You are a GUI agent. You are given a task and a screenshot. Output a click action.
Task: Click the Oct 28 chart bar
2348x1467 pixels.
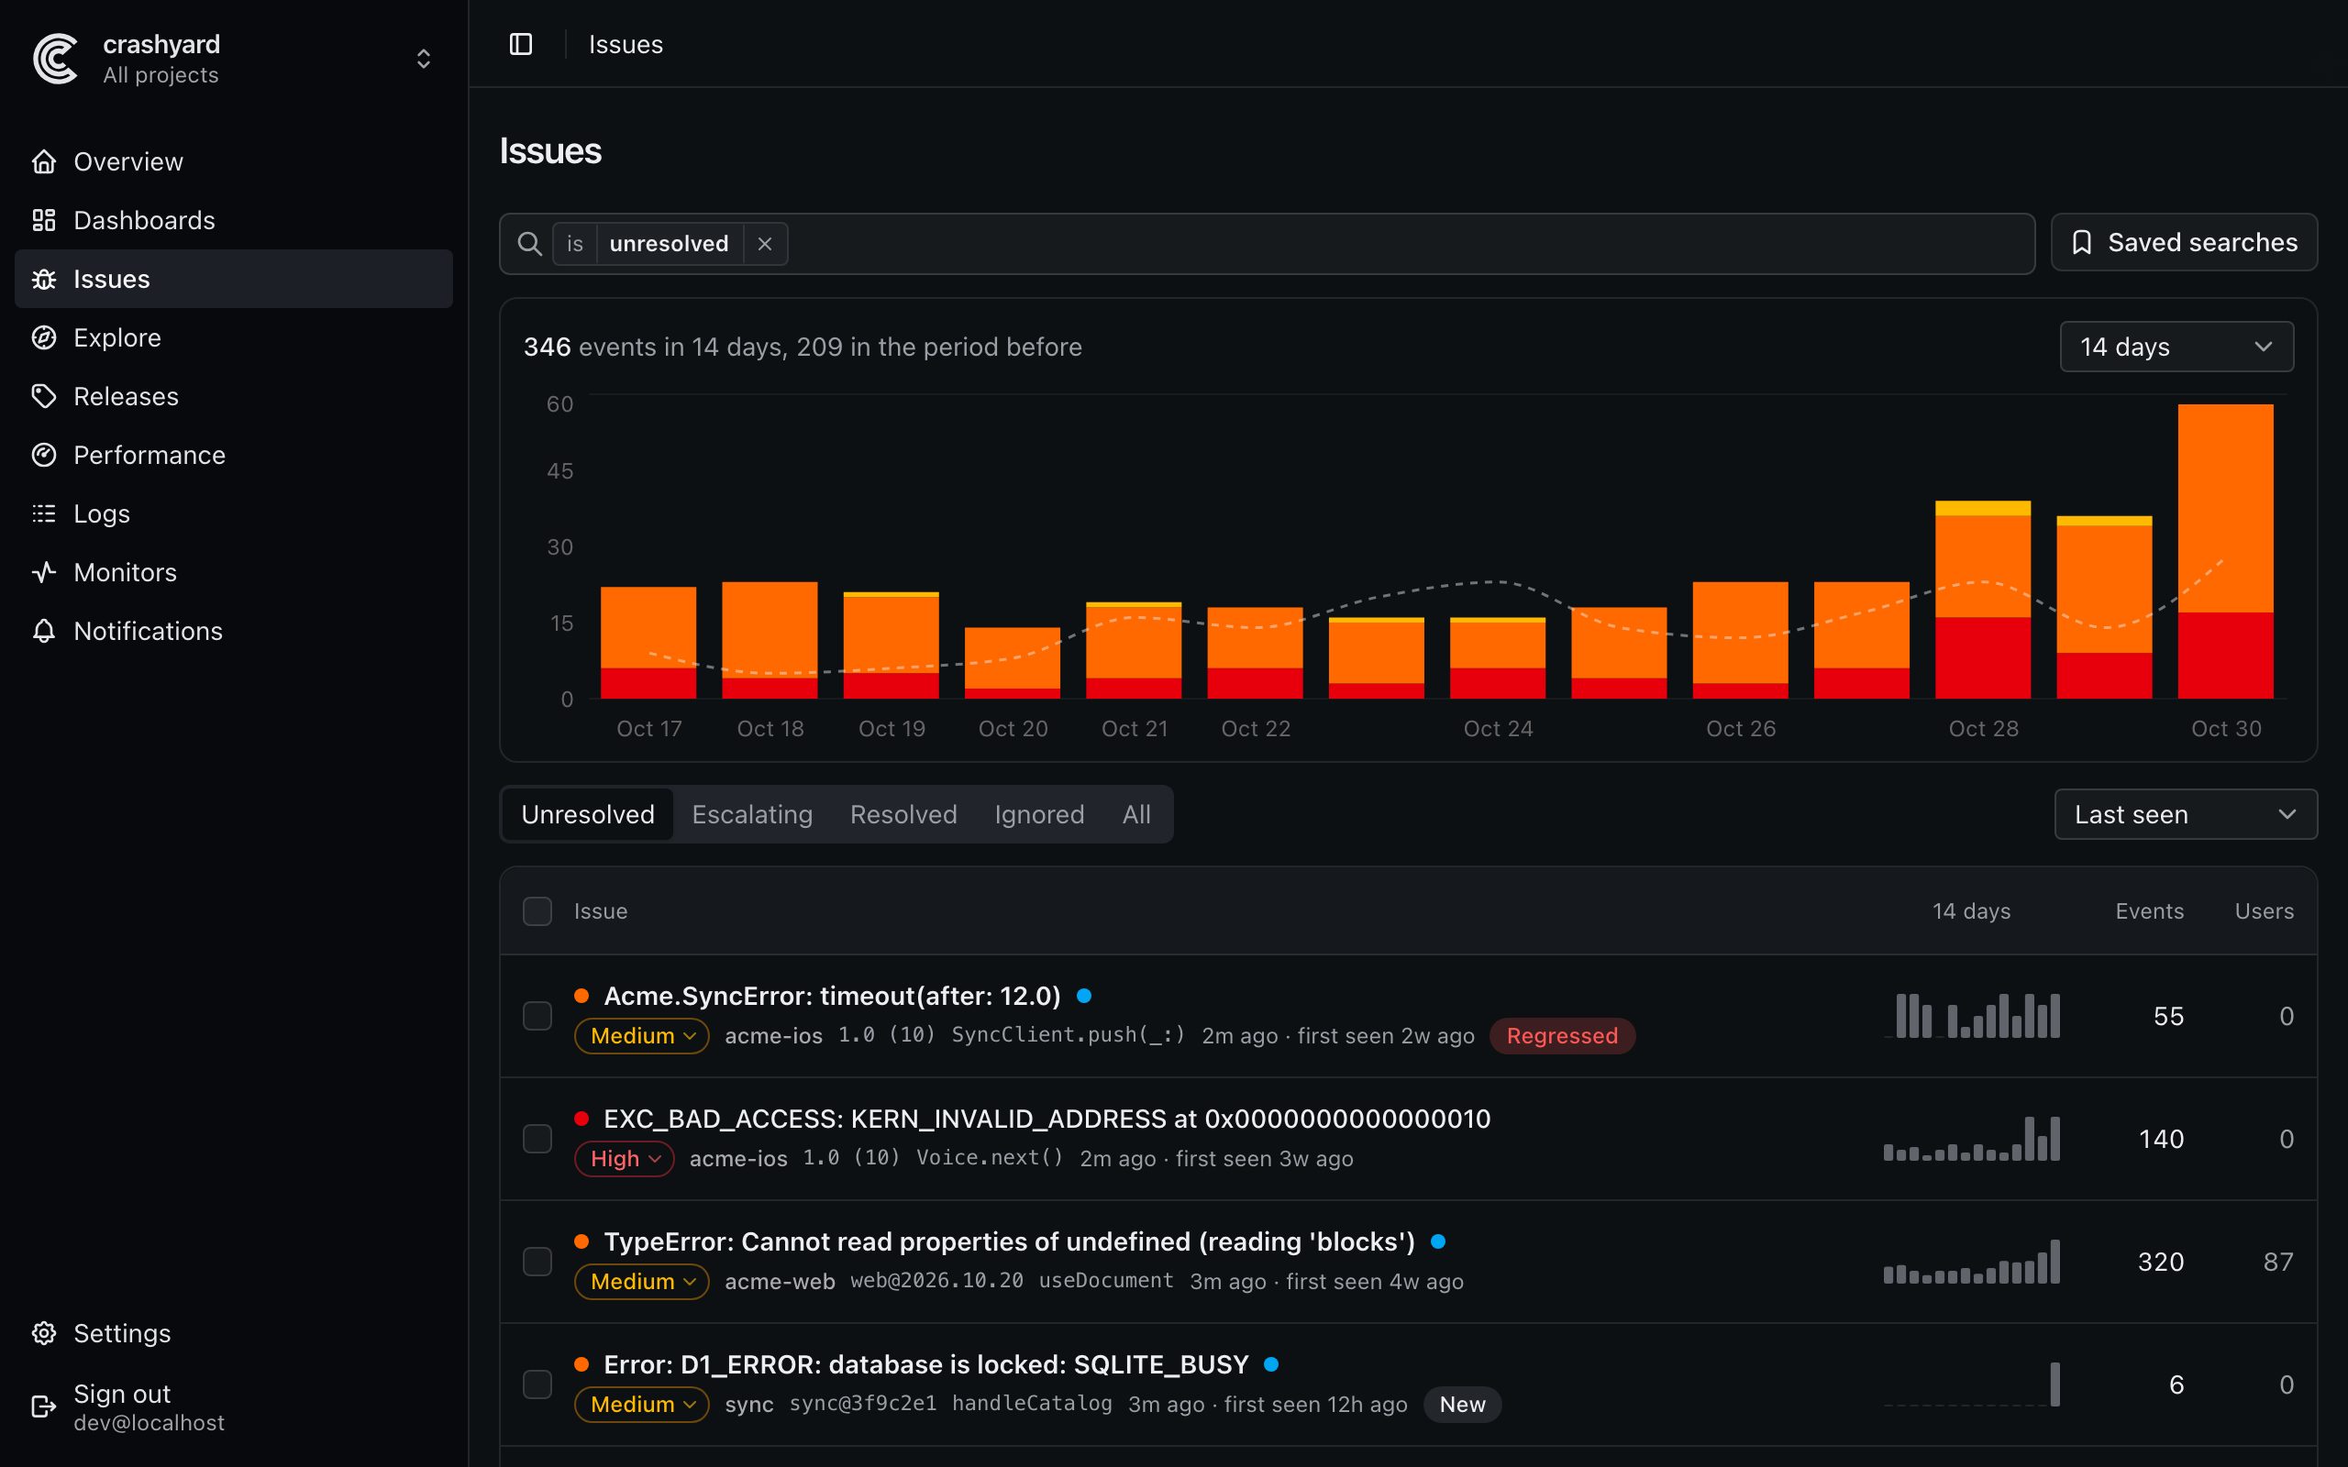[x=1982, y=600]
